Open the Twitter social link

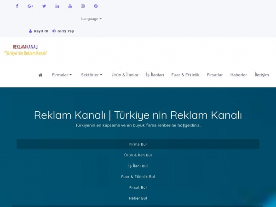(x=44, y=6)
